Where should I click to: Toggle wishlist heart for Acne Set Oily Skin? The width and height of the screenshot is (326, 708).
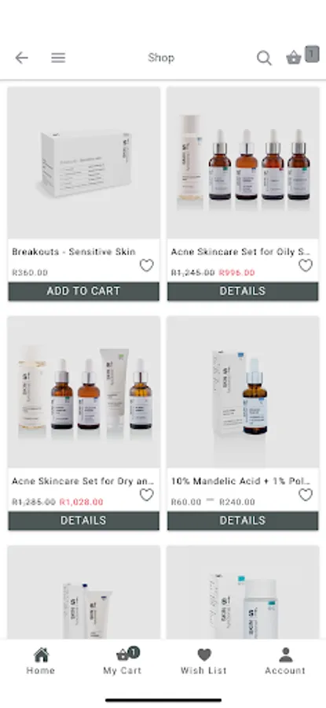pos(306,266)
